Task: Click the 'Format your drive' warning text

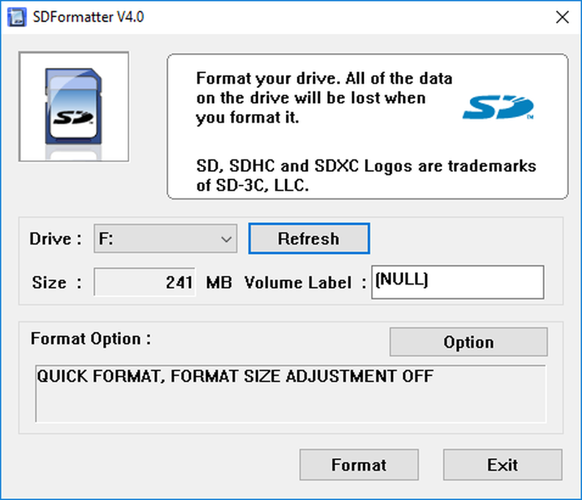Action: 324,98
